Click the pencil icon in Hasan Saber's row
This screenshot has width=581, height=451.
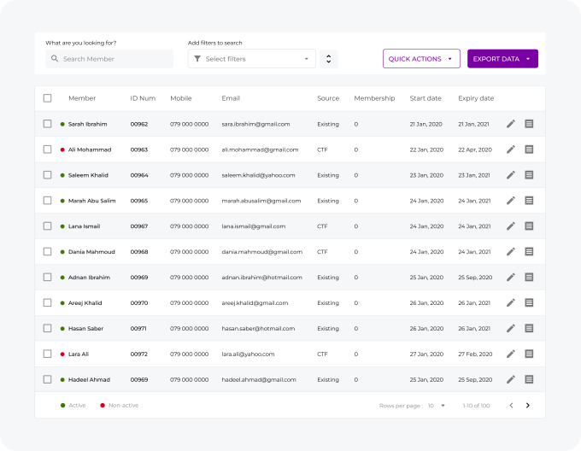coord(511,328)
